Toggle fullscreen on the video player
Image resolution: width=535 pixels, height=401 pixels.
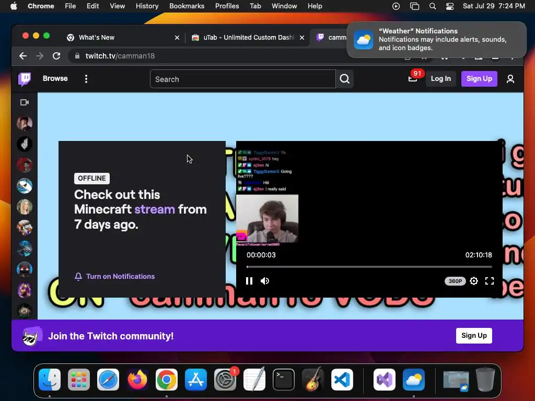(x=489, y=281)
